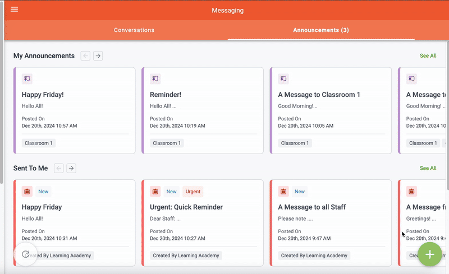Click the red Urgent badge
The image size is (449, 274).
[x=193, y=192]
